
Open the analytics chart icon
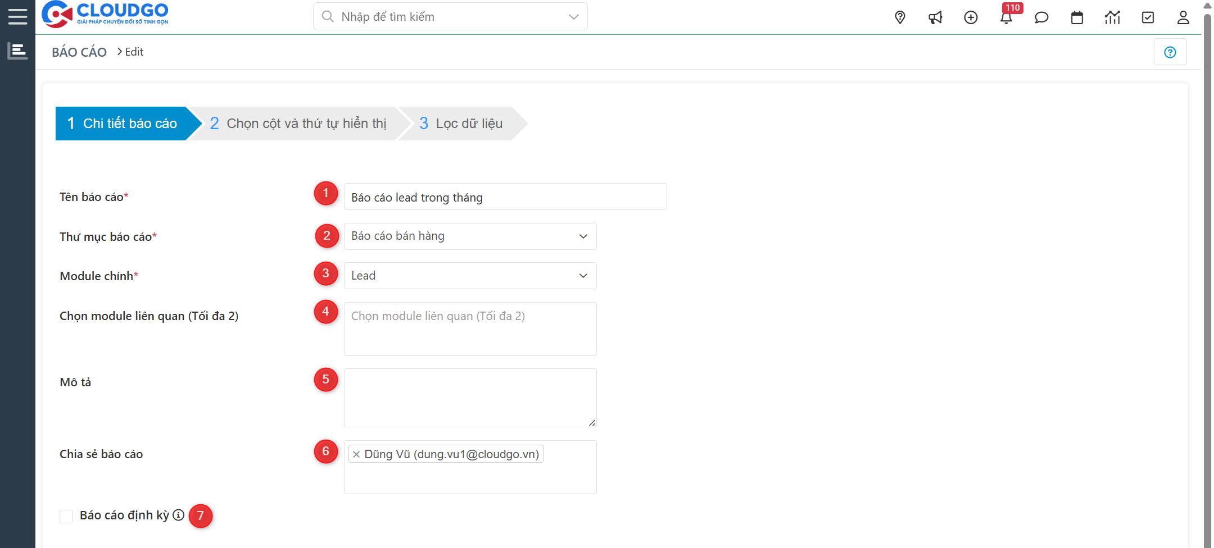[1112, 17]
